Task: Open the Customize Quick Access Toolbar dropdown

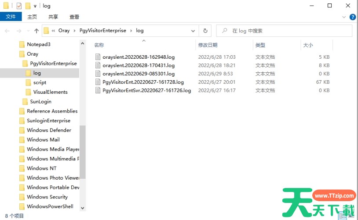Action: click(35, 6)
